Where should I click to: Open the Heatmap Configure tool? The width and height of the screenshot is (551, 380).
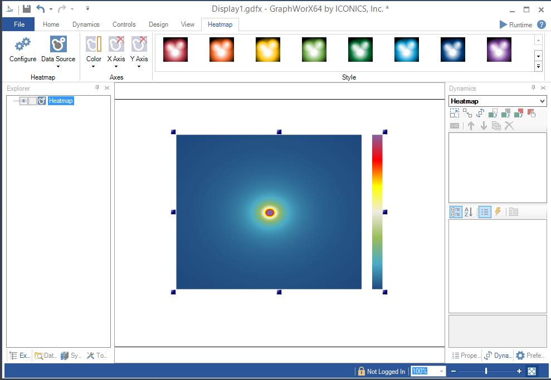coord(23,49)
